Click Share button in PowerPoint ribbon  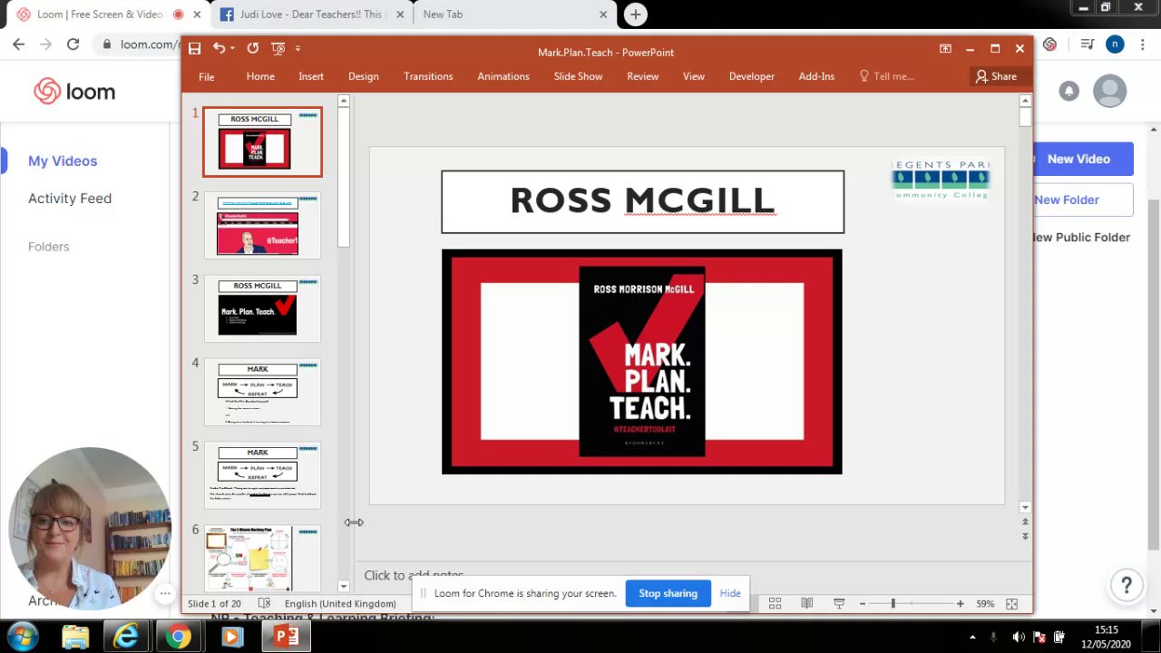(x=996, y=76)
